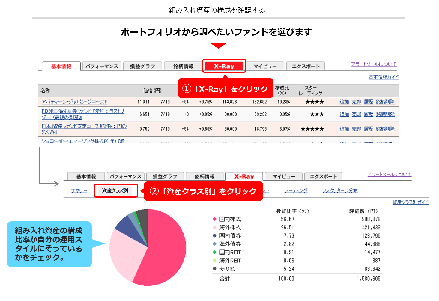Viewport: 439px width, 301px height.
Task: Select the 損益グラフ tab in lower panel
Action: coord(165,177)
